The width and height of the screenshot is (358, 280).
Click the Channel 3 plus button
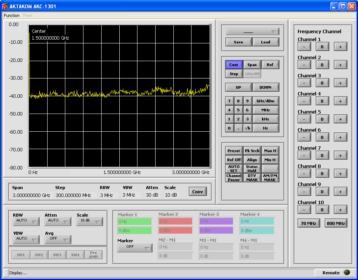coord(340,83)
